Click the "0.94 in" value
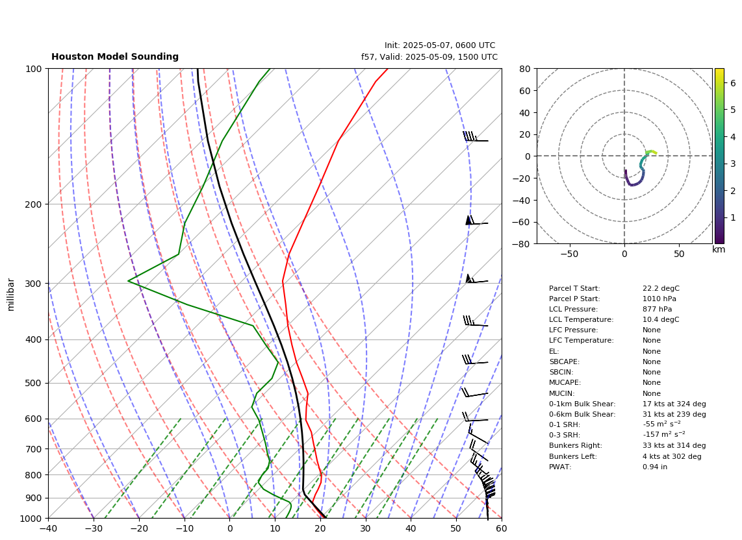This screenshot has height=540, width=742. [655, 467]
